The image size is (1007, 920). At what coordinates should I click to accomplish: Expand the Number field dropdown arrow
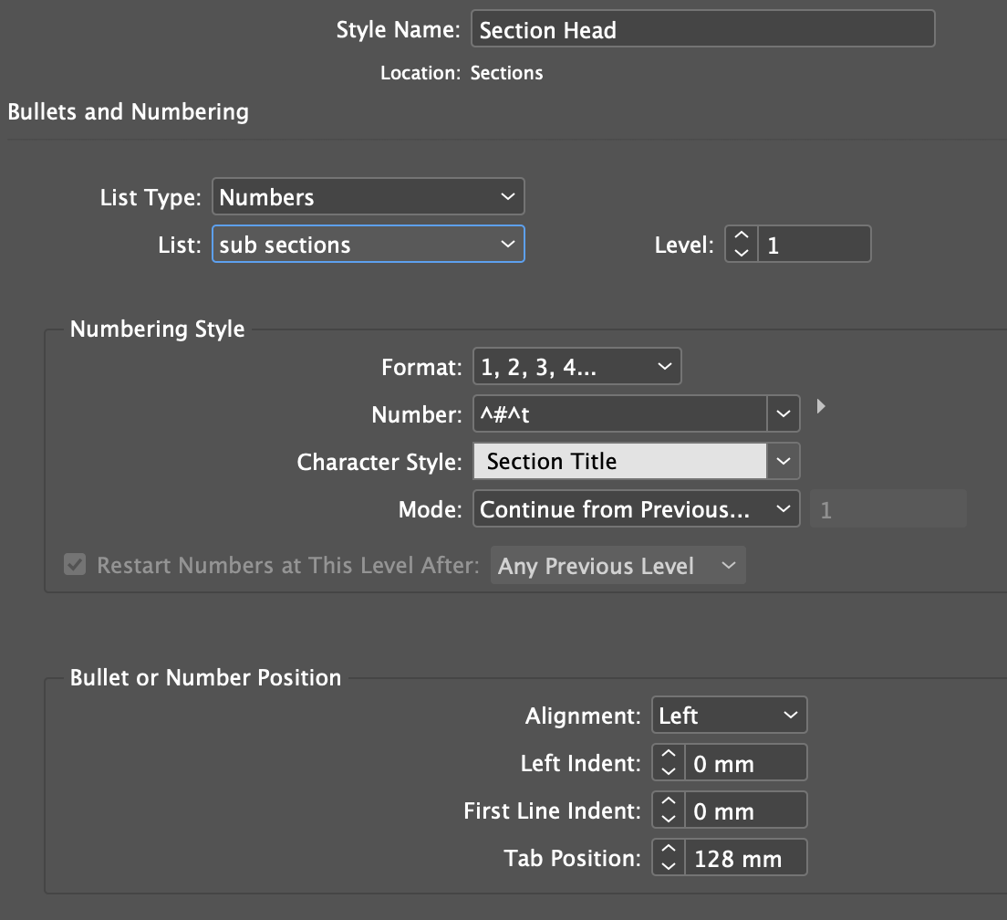[x=784, y=414]
